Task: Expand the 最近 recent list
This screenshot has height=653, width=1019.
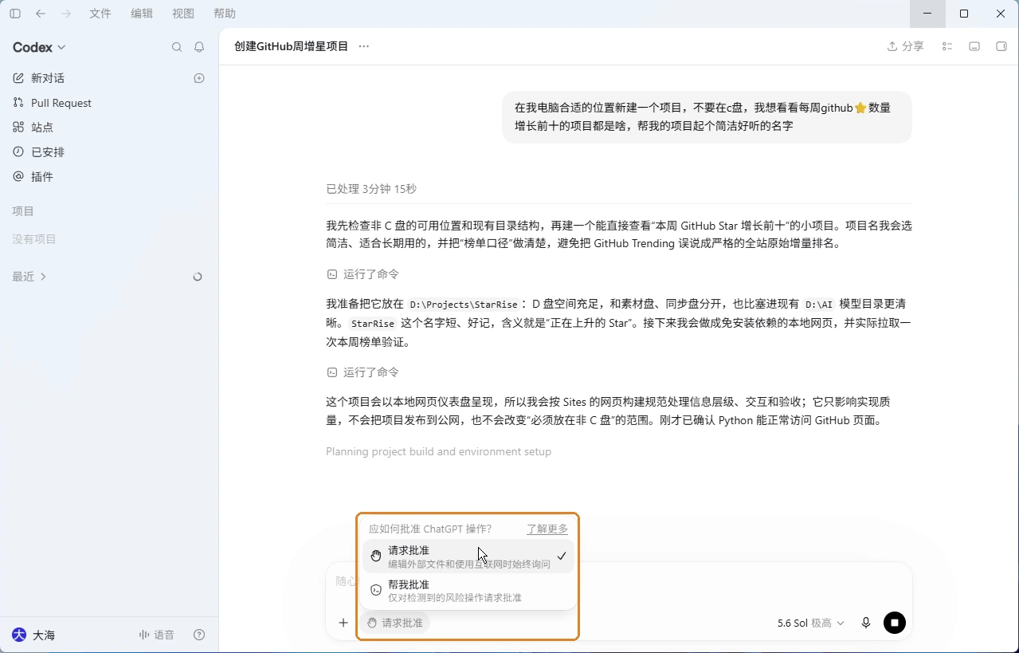Action: coord(29,277)
